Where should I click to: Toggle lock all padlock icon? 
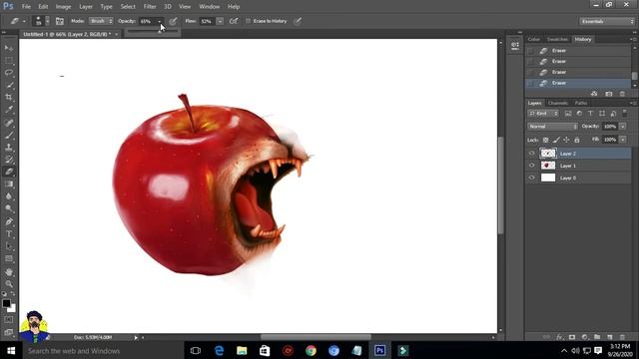(x=577, y=140)
